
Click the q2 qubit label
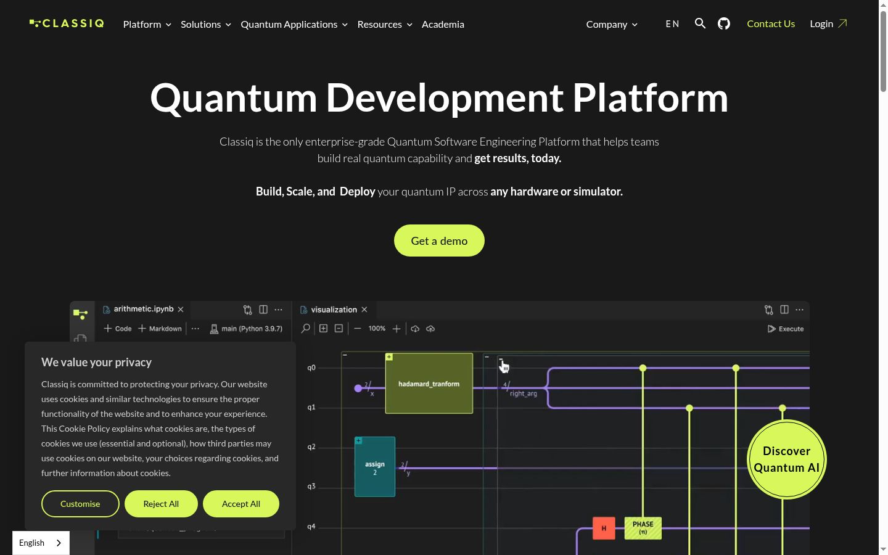(x=311, y=446)
